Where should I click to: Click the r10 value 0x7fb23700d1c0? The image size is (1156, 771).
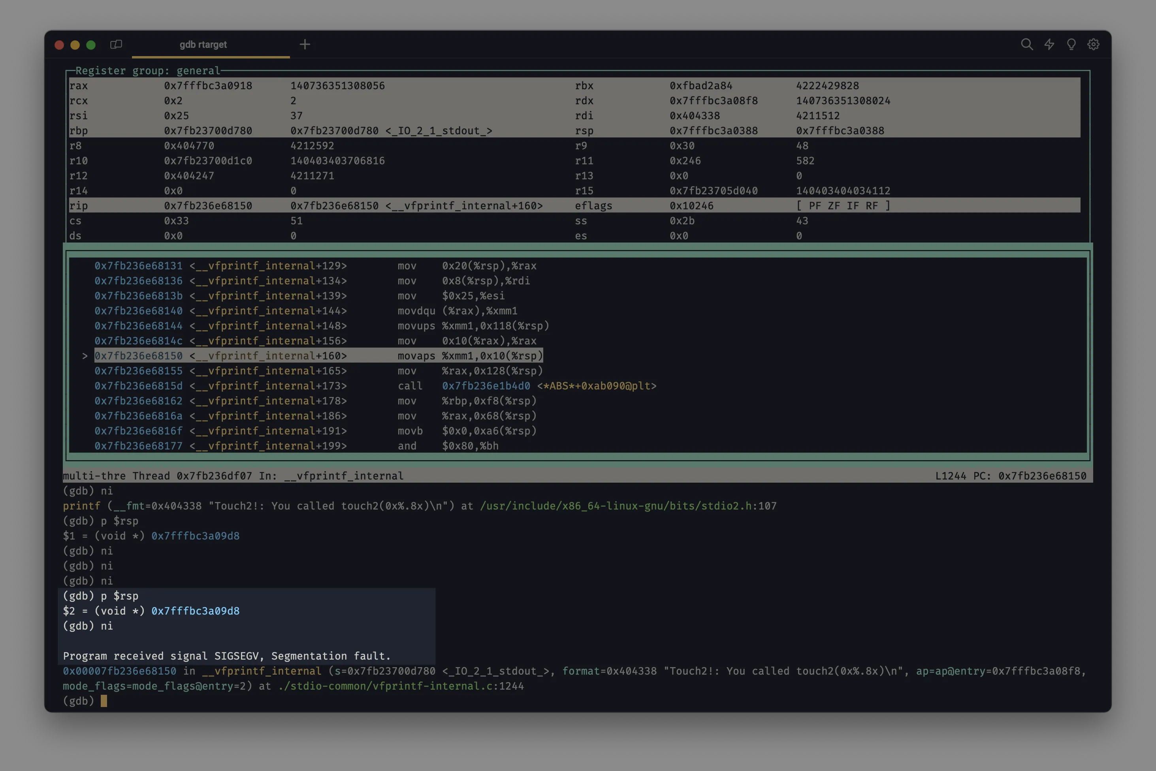(208, 161)
